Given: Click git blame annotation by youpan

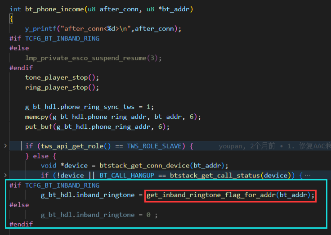Looking at the screenshot, I should [275, 146].
